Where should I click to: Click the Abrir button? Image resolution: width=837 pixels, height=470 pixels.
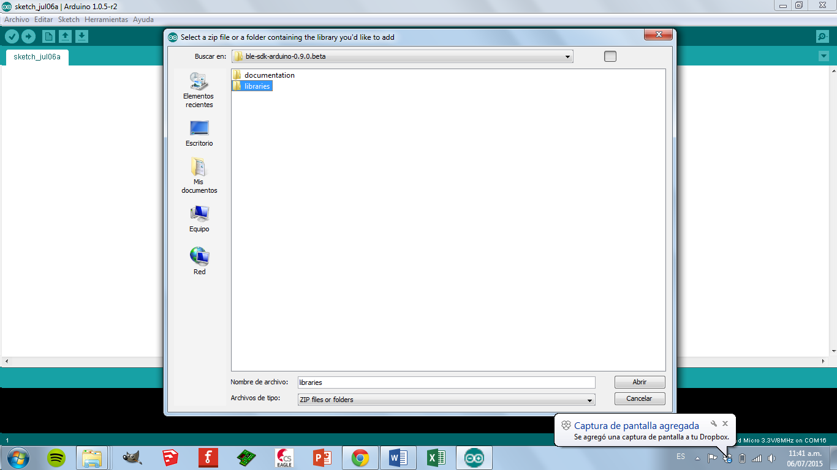[x=640, y=382]
